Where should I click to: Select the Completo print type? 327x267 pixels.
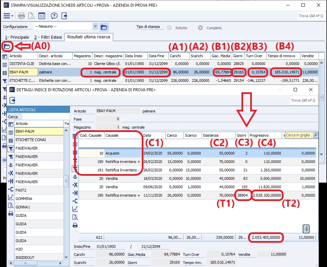coord(201,28)
